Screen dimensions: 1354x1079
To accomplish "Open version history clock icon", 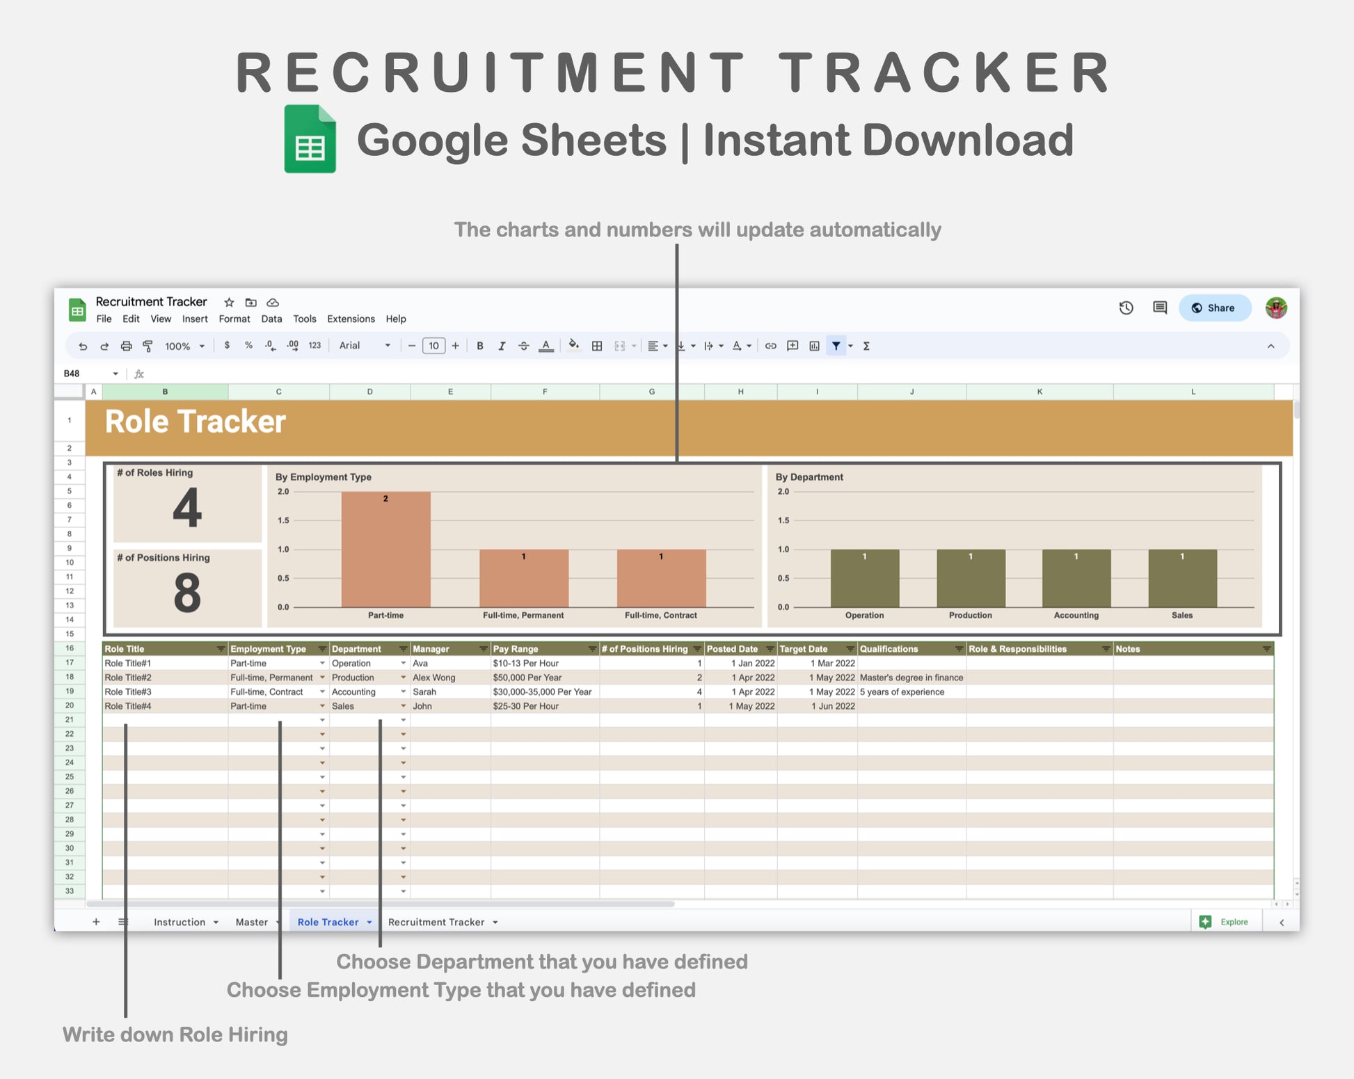I will coord(1126,307).
